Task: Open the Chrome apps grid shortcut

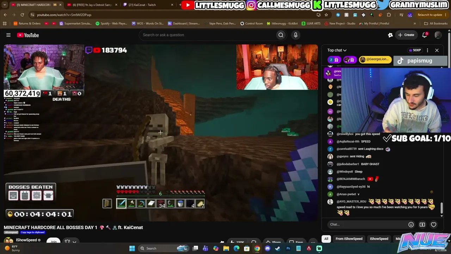Action: tap(5, 24)
